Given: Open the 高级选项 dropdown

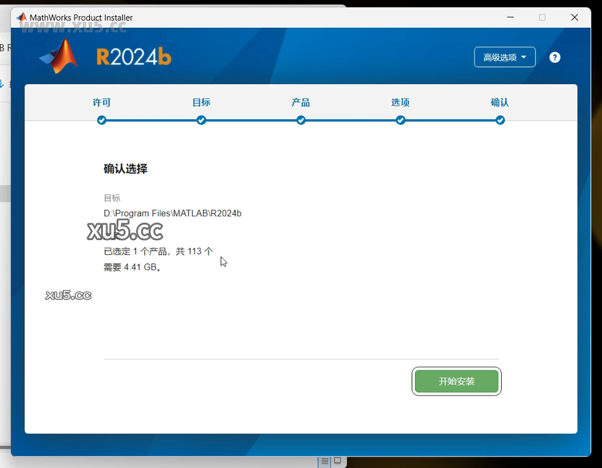Looking at the screenshot, I should pos(505,57).
